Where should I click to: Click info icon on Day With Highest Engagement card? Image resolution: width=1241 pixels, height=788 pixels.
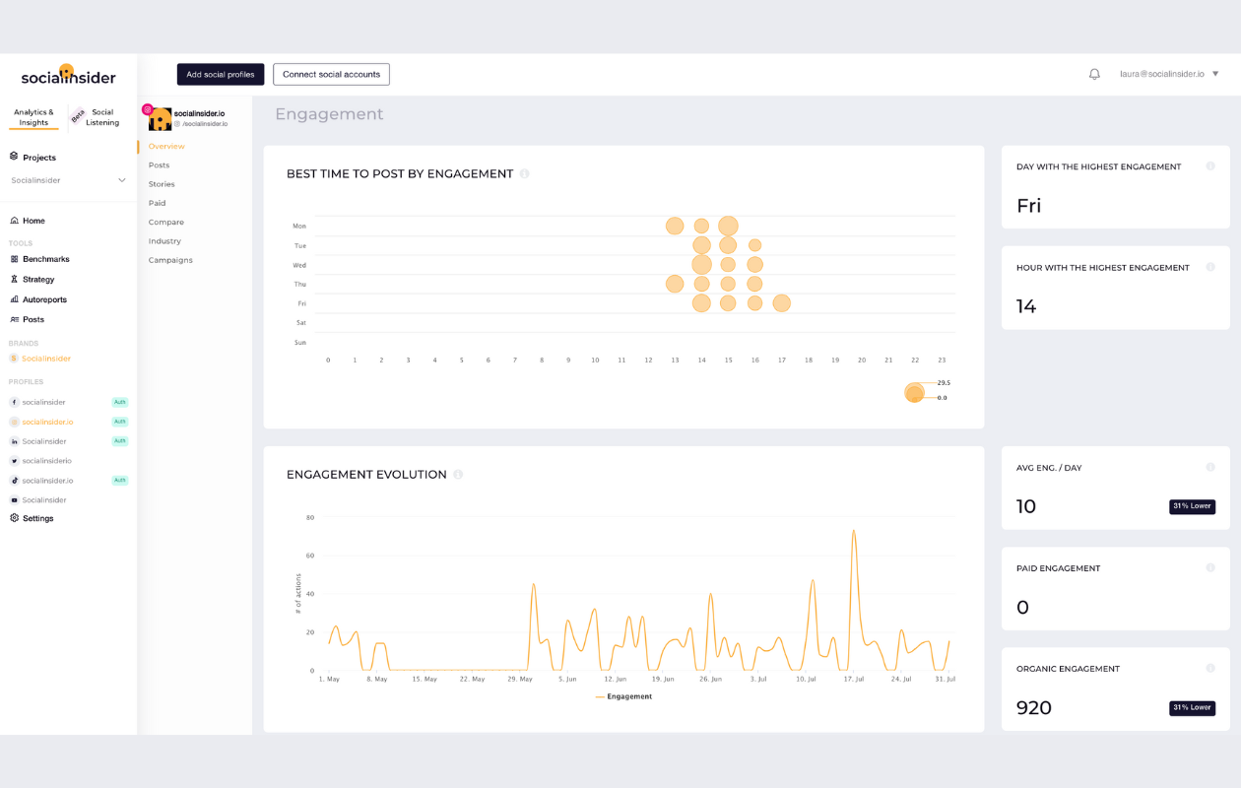tap(1210, 166)
